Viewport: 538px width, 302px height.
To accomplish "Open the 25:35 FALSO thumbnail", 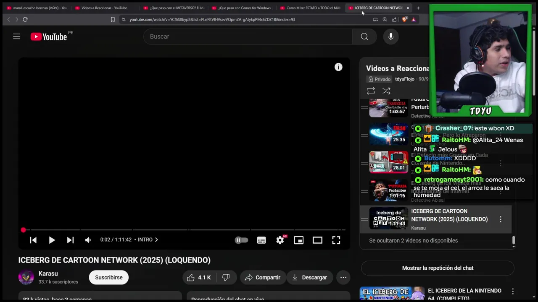I will click(389, 134).
